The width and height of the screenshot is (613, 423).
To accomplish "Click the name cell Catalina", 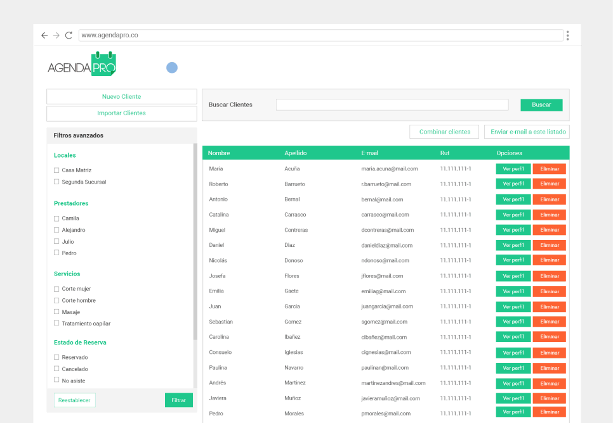I will click(x=219, y=215).
